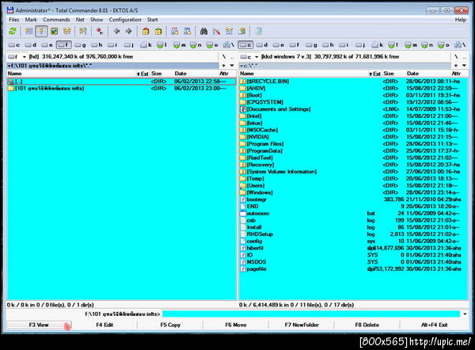Open Network Neighborhood icon in left drive bar
This screenshot has height=350, width=475.
pyautogui.click(x=229, y=45)
